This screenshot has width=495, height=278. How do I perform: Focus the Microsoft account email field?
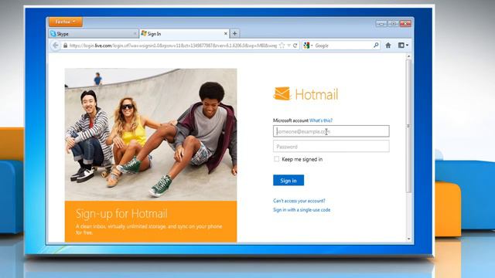click(331, 131)
